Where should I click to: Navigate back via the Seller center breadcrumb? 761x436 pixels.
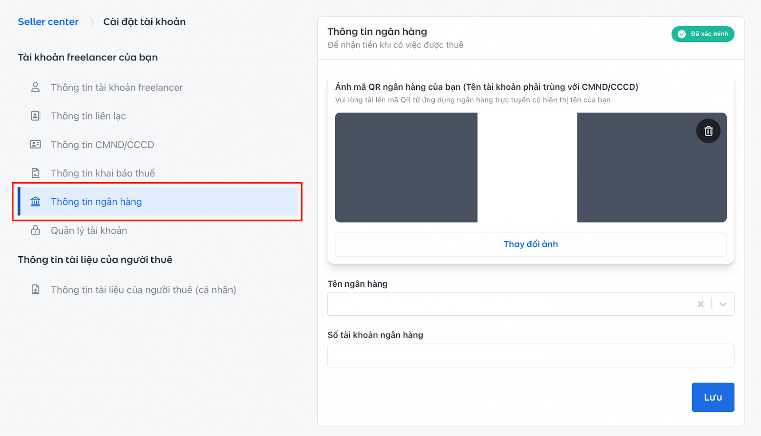coord(48,21)
